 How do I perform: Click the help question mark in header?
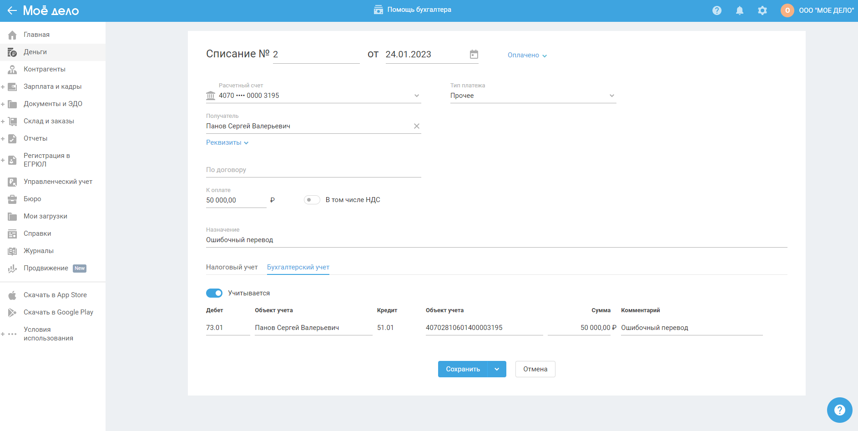[717, 10]
